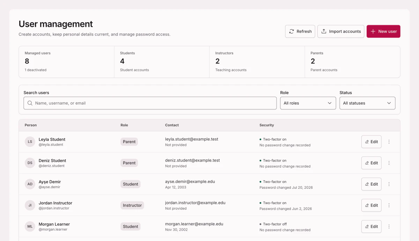Select the Parents summary card
The width and height of the screenshot is (419, 241).
[352, 62]
